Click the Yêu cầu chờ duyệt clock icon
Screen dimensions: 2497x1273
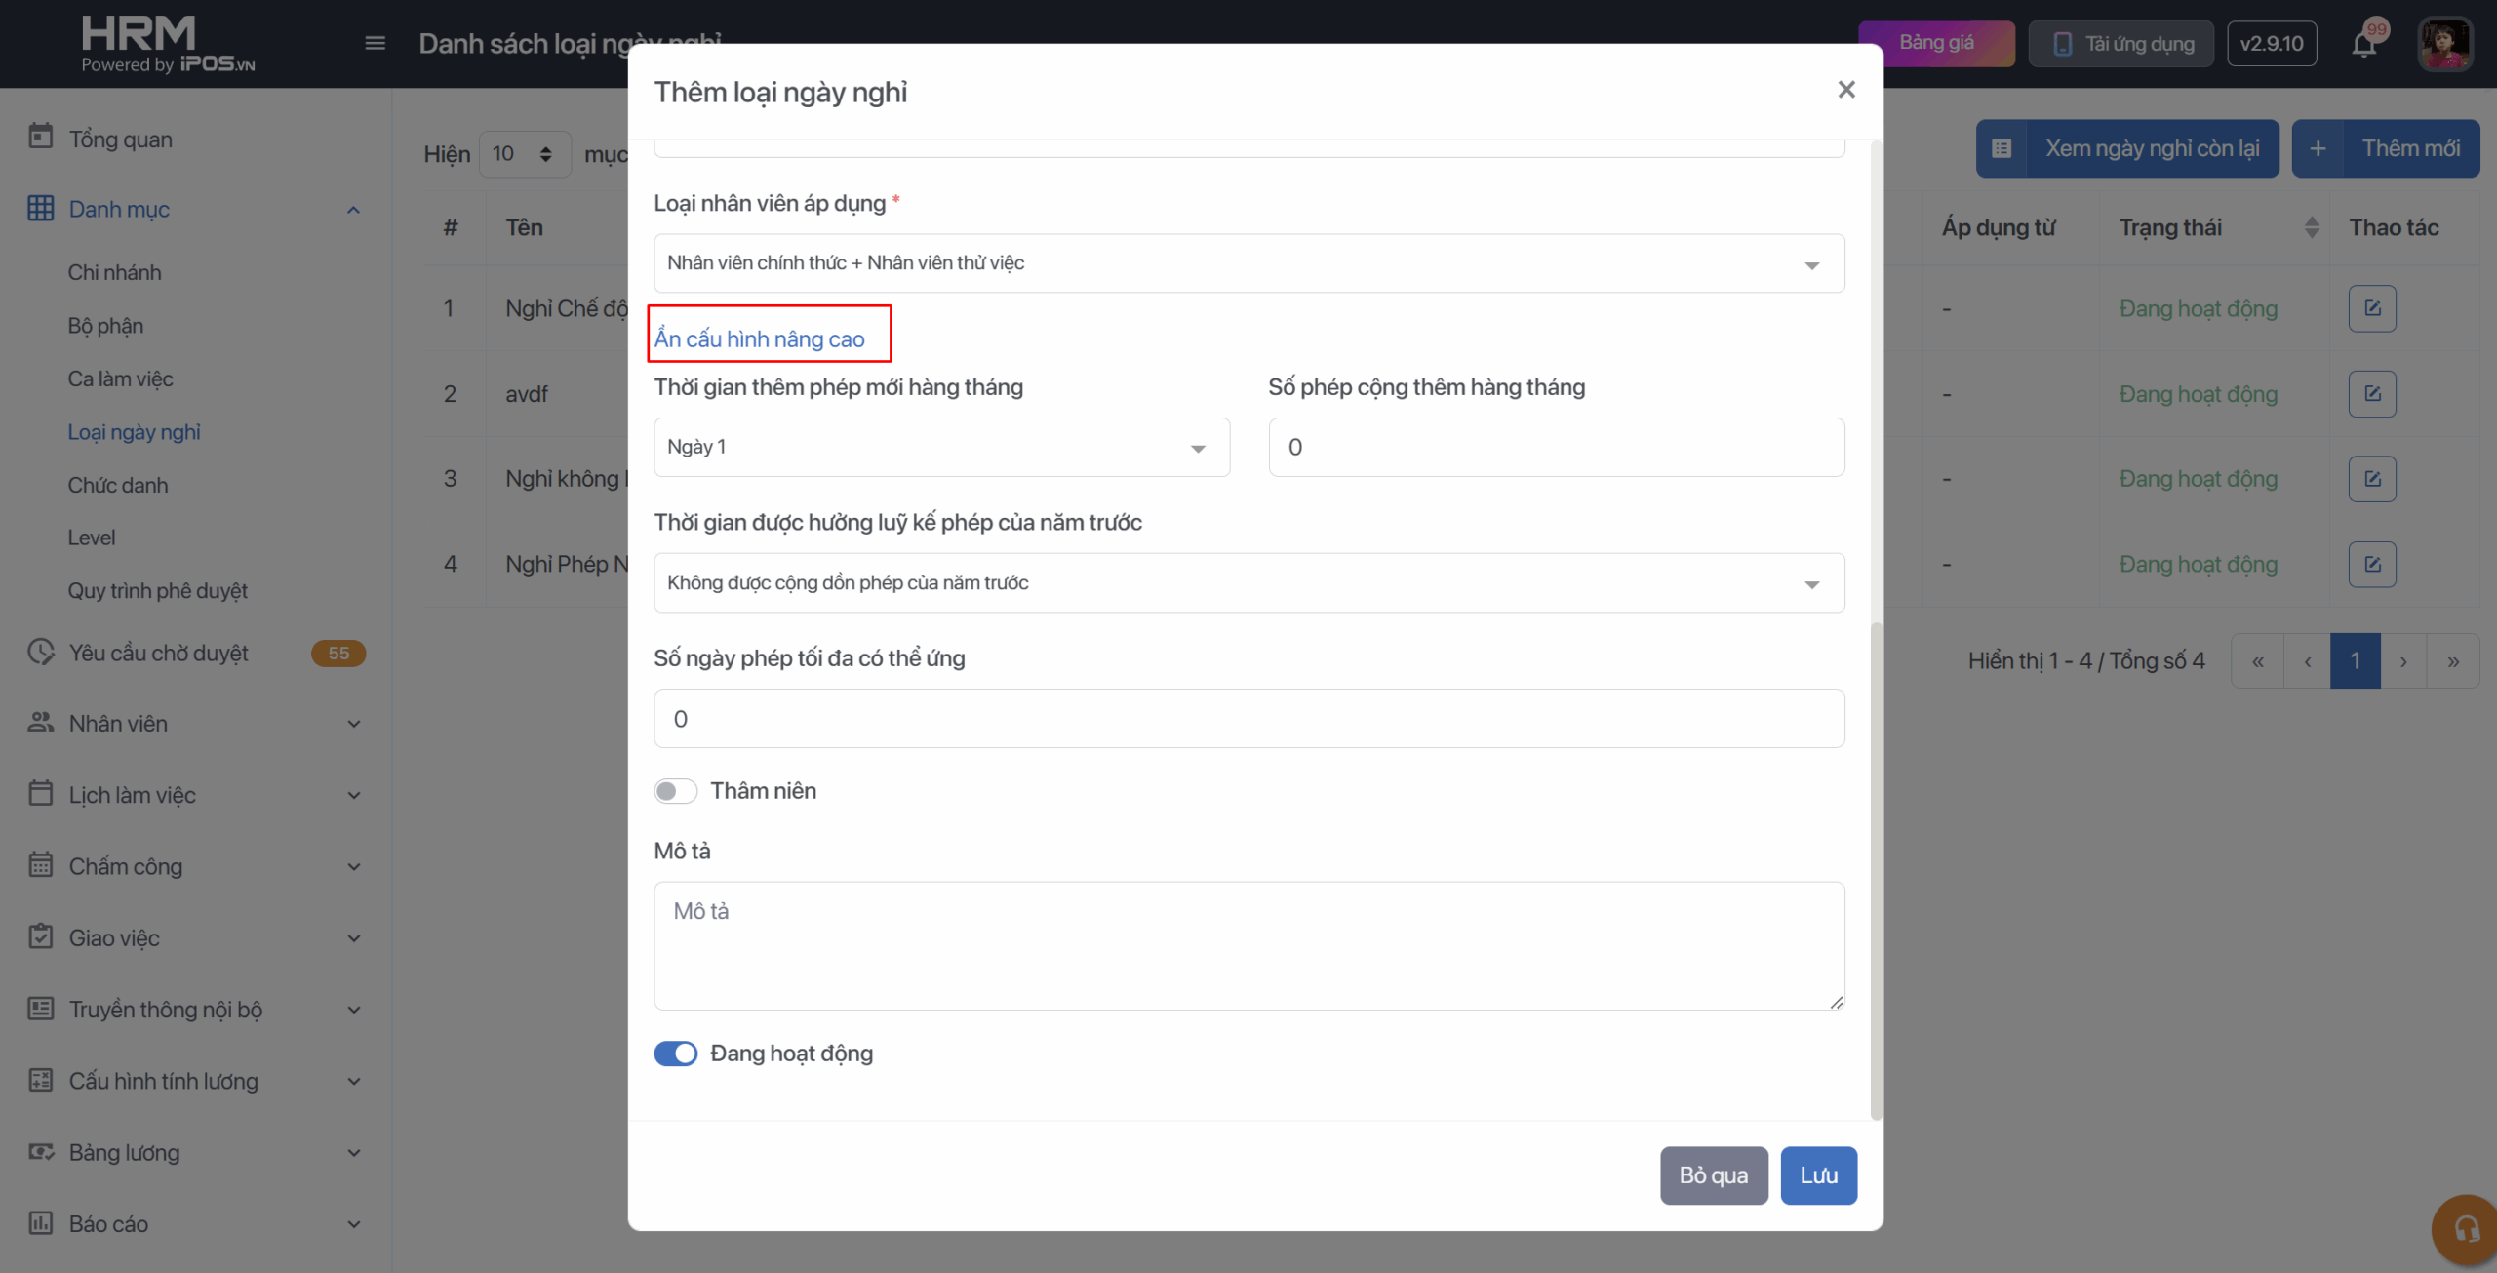coord(41,652)
